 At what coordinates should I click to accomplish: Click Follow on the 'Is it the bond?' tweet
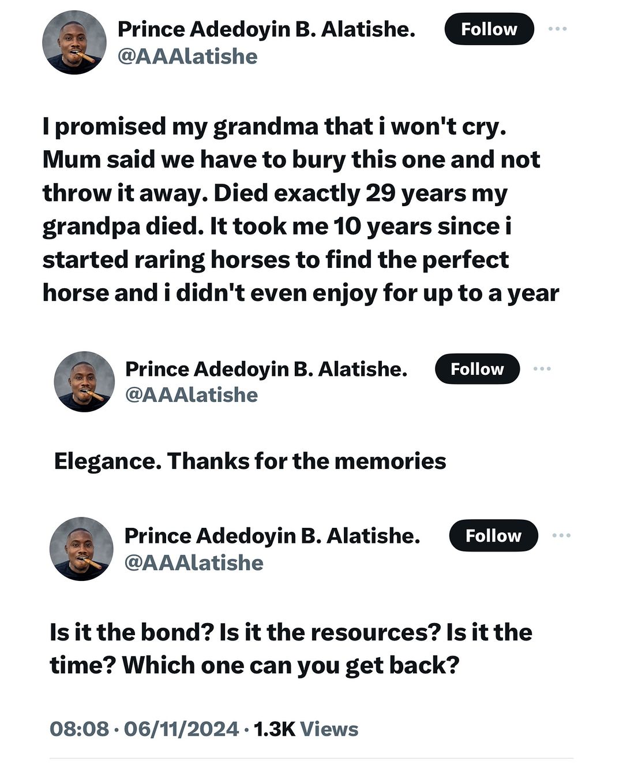493,535
